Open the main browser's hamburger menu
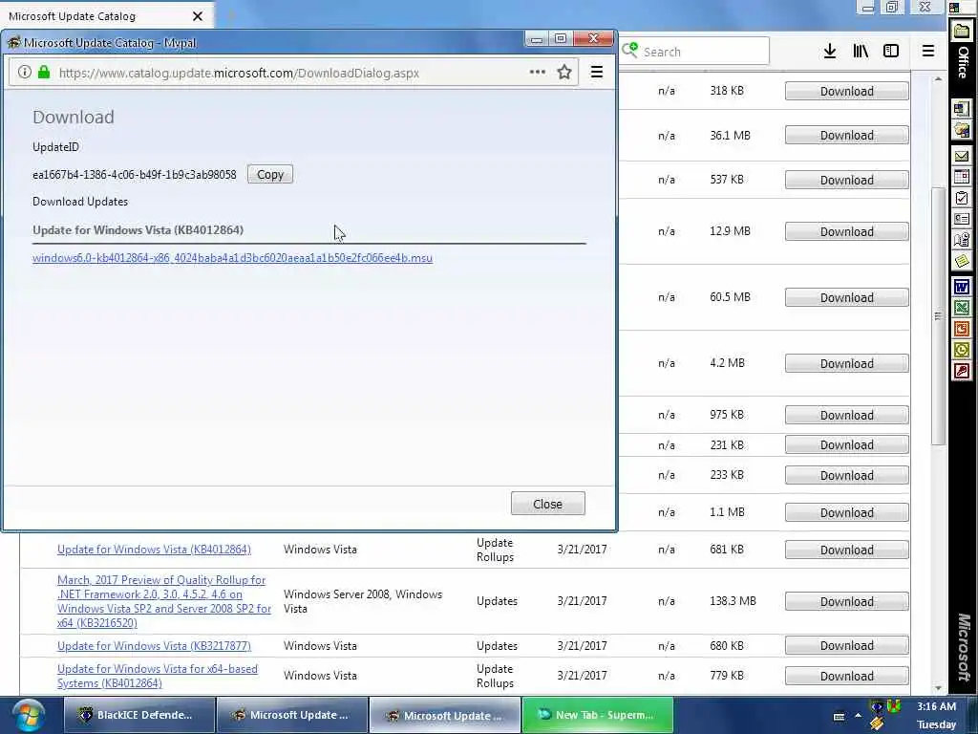This screenshot has height=734, width=978. click(928, 52)
